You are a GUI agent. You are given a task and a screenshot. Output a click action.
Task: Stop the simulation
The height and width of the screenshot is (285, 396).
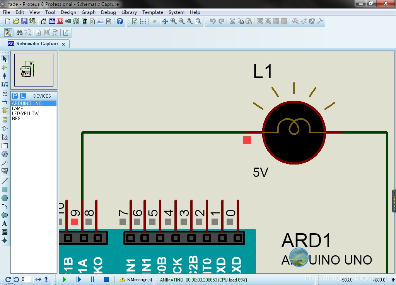106,280
